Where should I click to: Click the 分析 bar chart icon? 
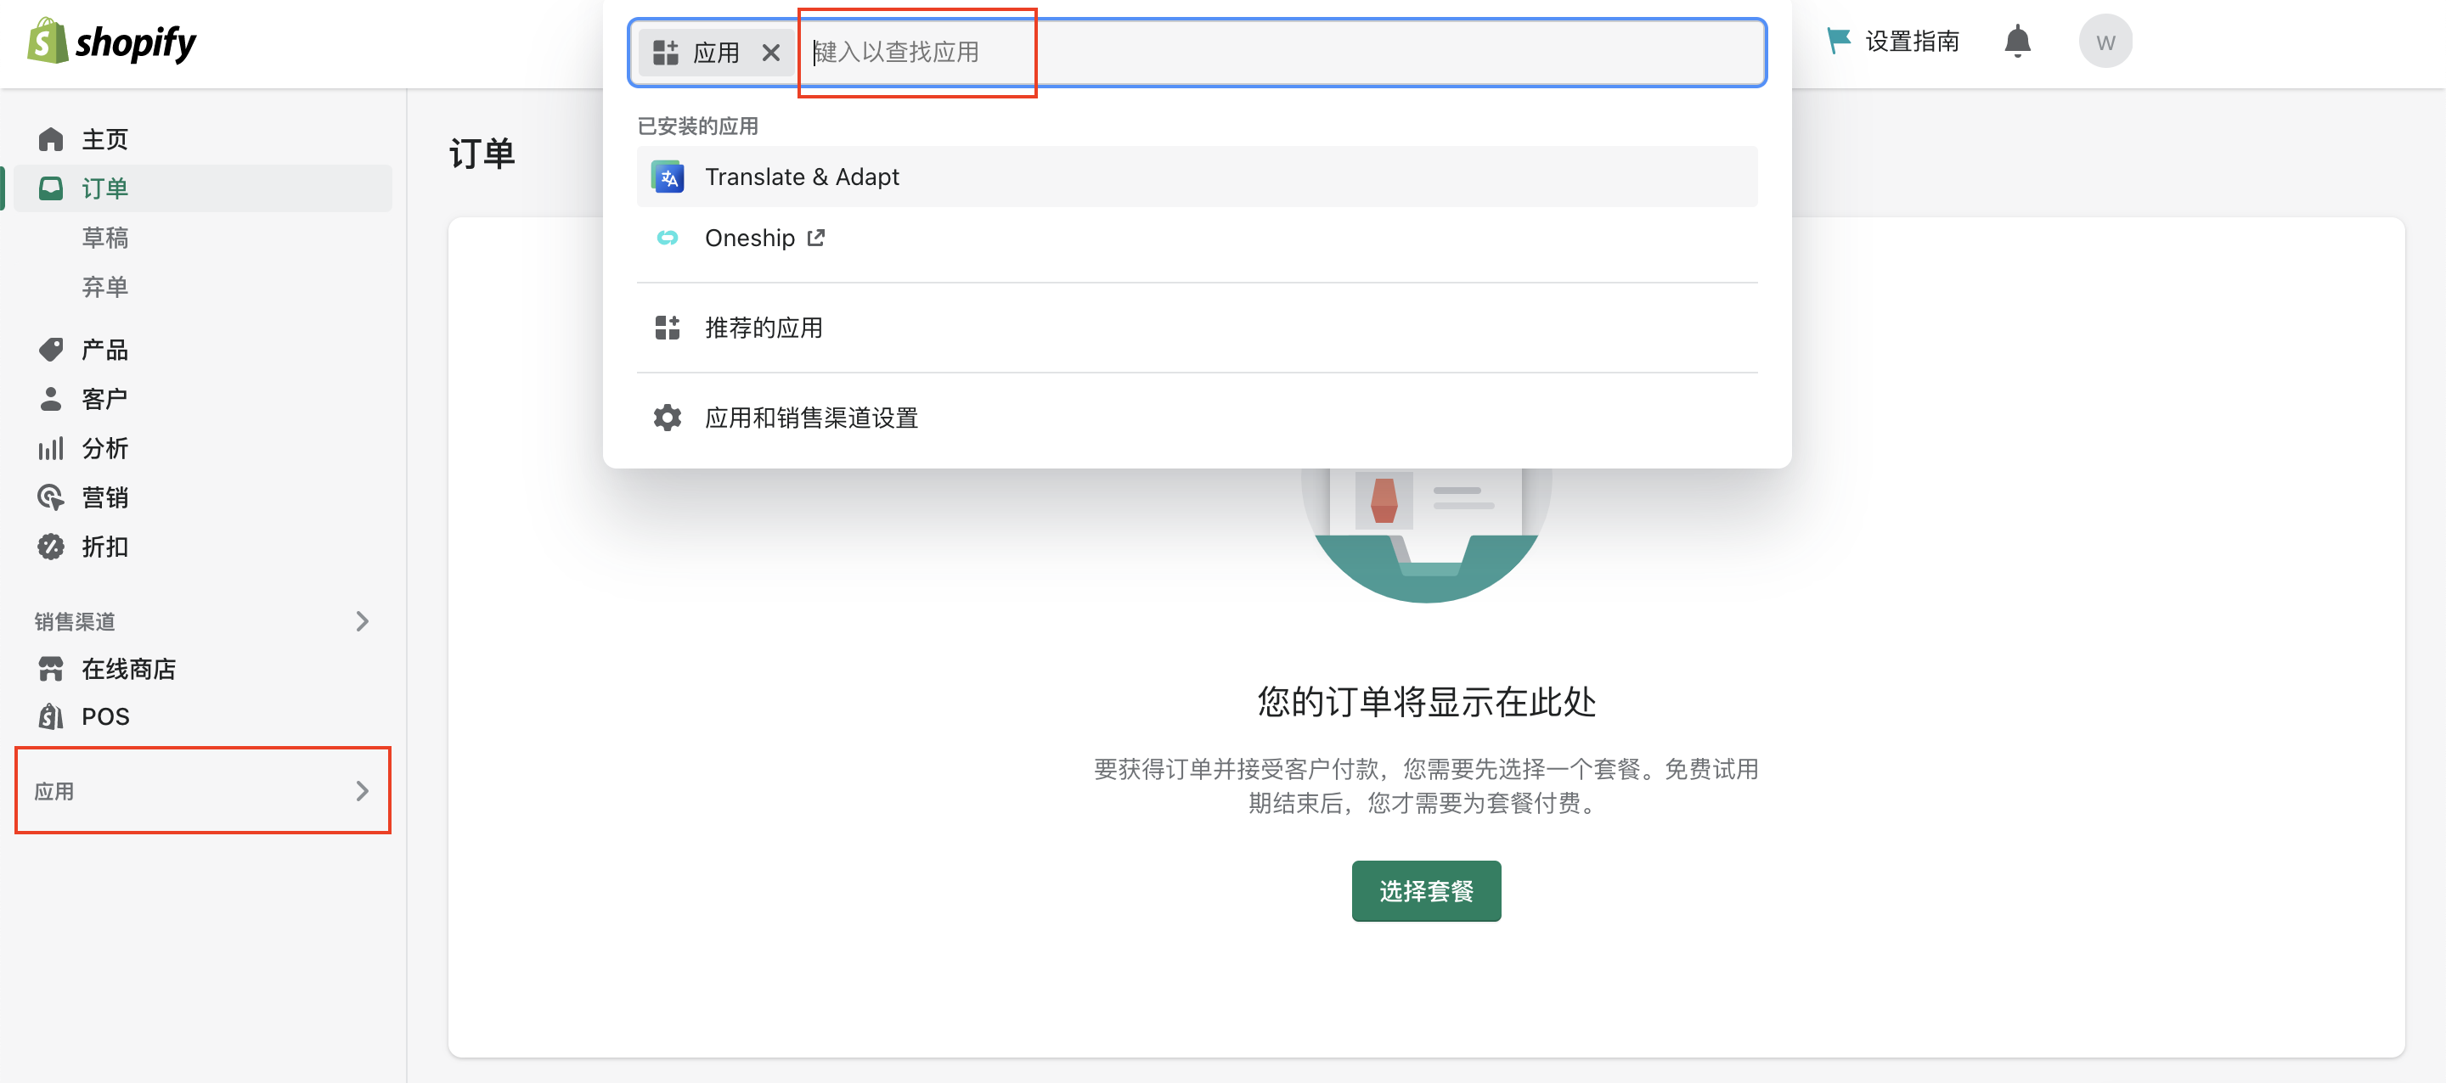(50, 448)
